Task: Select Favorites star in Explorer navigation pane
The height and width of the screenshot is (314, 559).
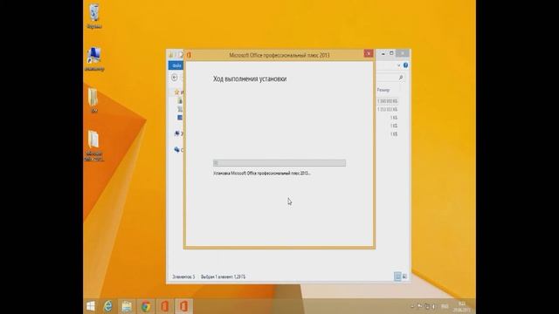Action: pyautogui.click(x=176, y=92)
